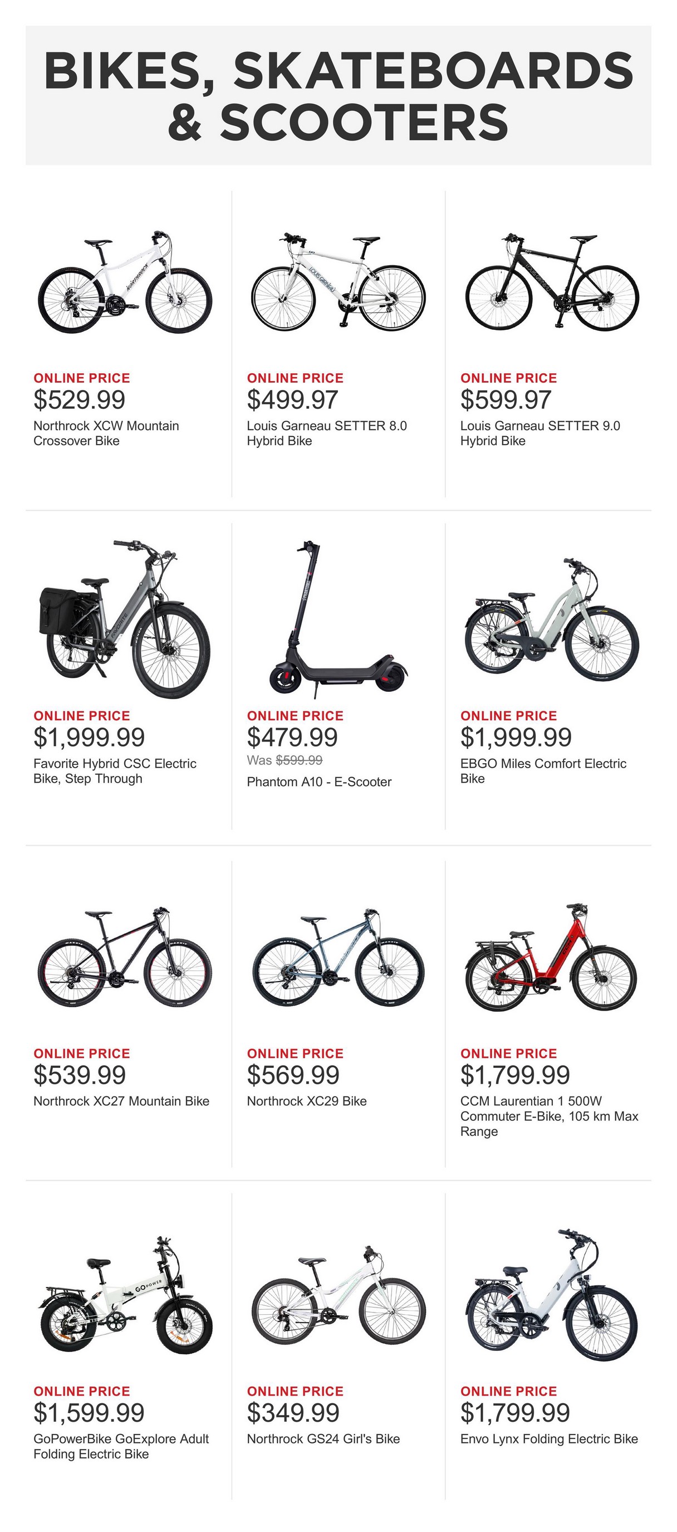This screenshot has width=677, height=1532.
Task: Open the Northrock XC29 blue bike image
Action: pyautogui.click(x=337, y=958)
